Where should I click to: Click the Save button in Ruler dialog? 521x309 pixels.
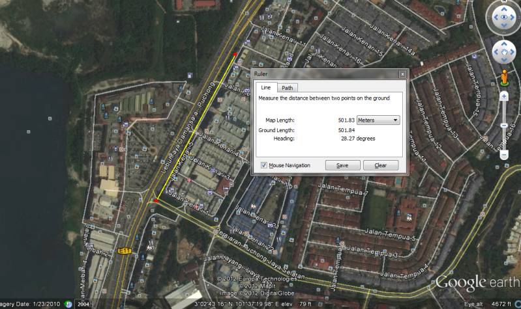pos(342,165)
